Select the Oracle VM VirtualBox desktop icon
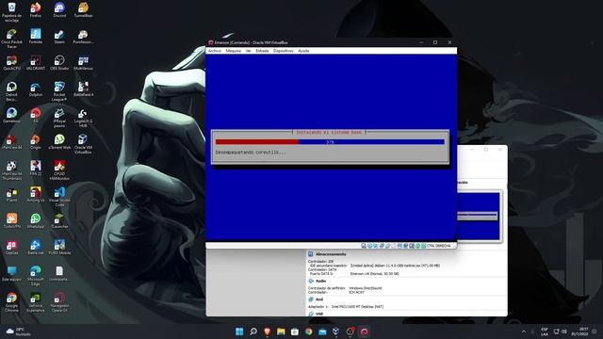603x339 pixels. pos(83,144)
